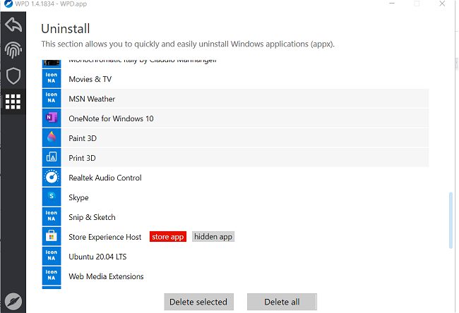
Task: Close the WPD window
Action: tap(442, 4)
